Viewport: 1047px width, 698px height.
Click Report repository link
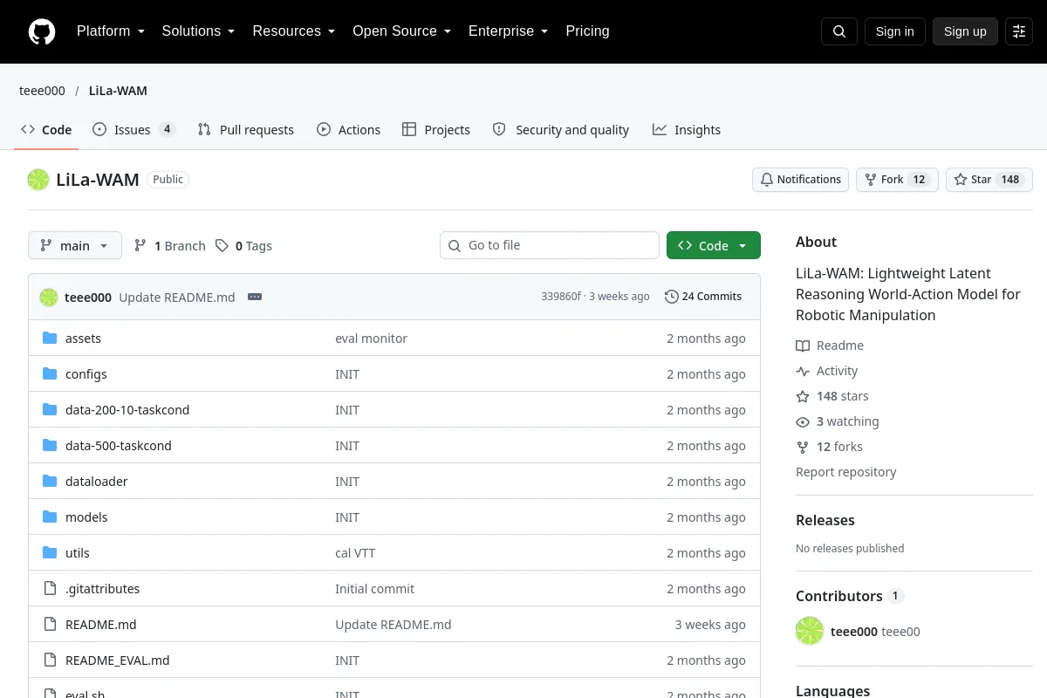[x=846, y=472]
